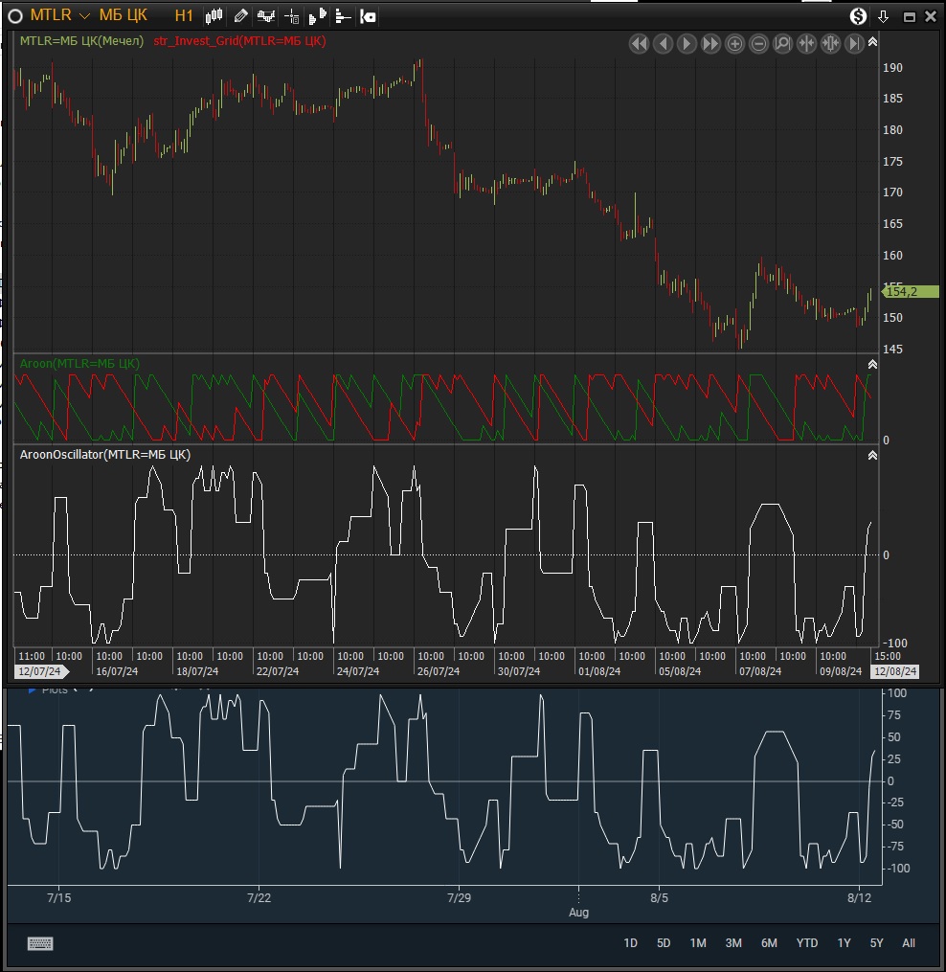The image size is (946, 972).
Task: Switch to the YTD range
Action: point(807,943)
